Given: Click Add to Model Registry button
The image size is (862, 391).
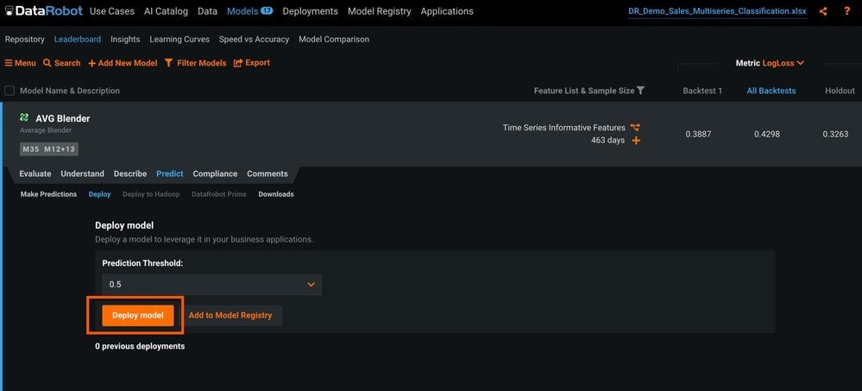Looking at the screenshot, I should (x=230, y=316).
